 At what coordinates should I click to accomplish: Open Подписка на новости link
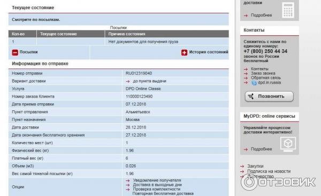tap(269, 171)
